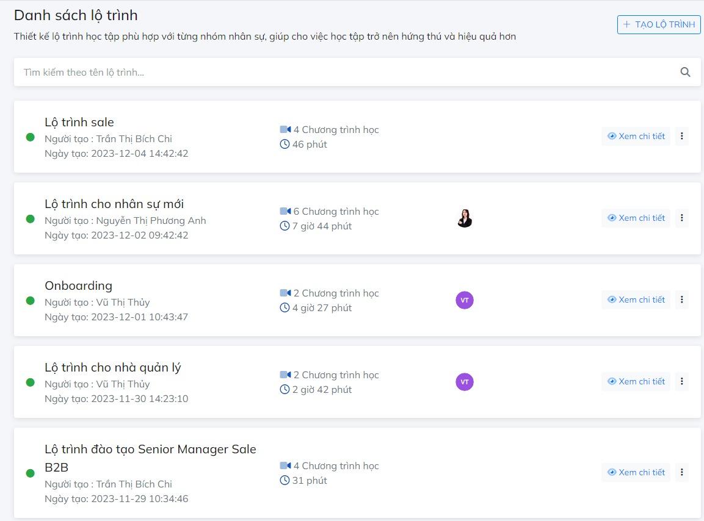Screen dimensions: 704x521
Task: Click the clock icon beside 31 phút
Action: [x=285, y=481]
